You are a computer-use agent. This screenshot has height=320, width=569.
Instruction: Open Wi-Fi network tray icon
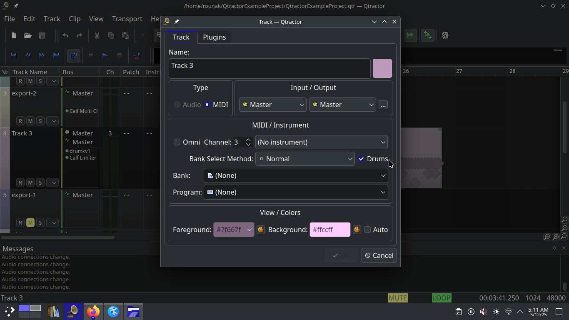(x=508, y=312)
